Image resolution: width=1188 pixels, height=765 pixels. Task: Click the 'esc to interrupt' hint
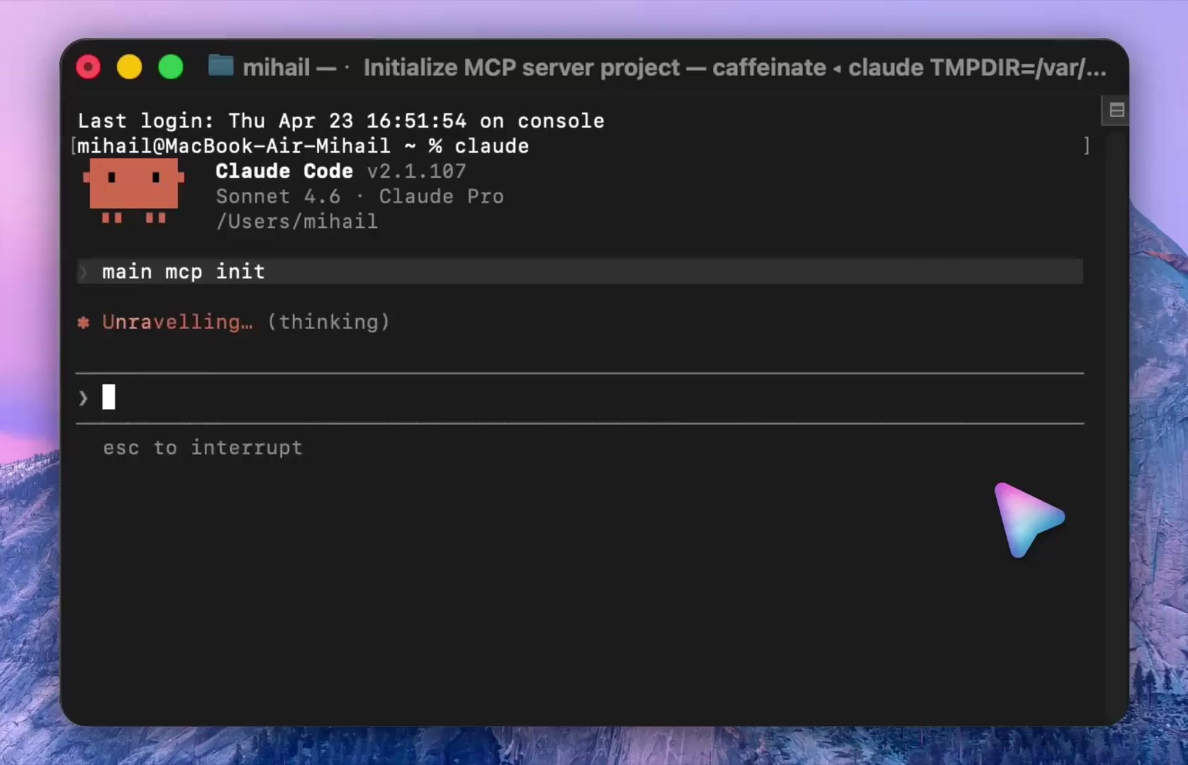point(203,447)
